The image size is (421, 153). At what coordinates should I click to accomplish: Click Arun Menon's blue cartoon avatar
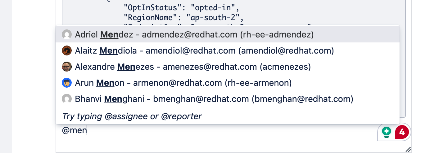point(67,83)
